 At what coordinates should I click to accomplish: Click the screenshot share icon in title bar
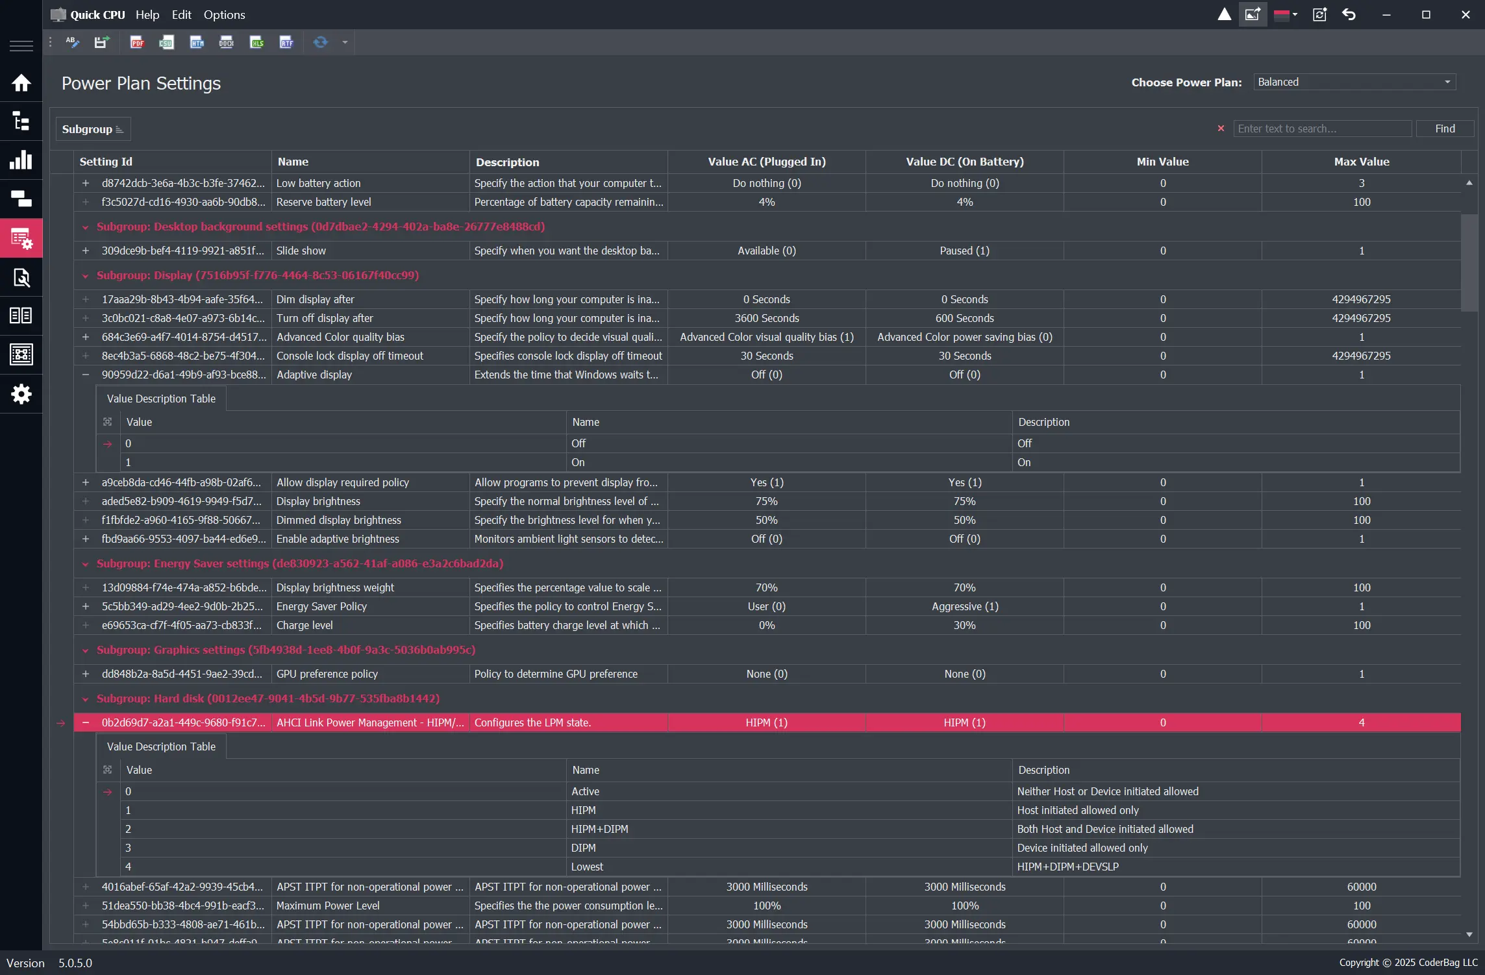[1253, 14]
